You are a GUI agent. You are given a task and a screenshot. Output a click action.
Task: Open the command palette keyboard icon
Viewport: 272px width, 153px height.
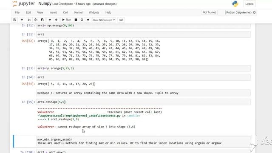pos(121,20)
